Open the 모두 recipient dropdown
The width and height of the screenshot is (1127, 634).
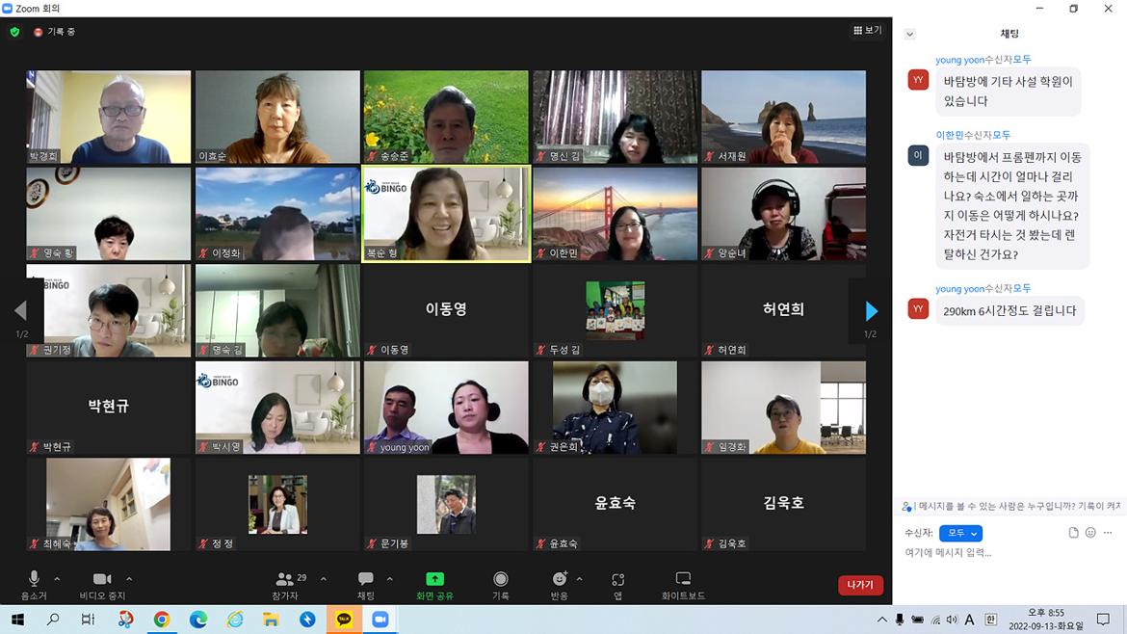960,533
